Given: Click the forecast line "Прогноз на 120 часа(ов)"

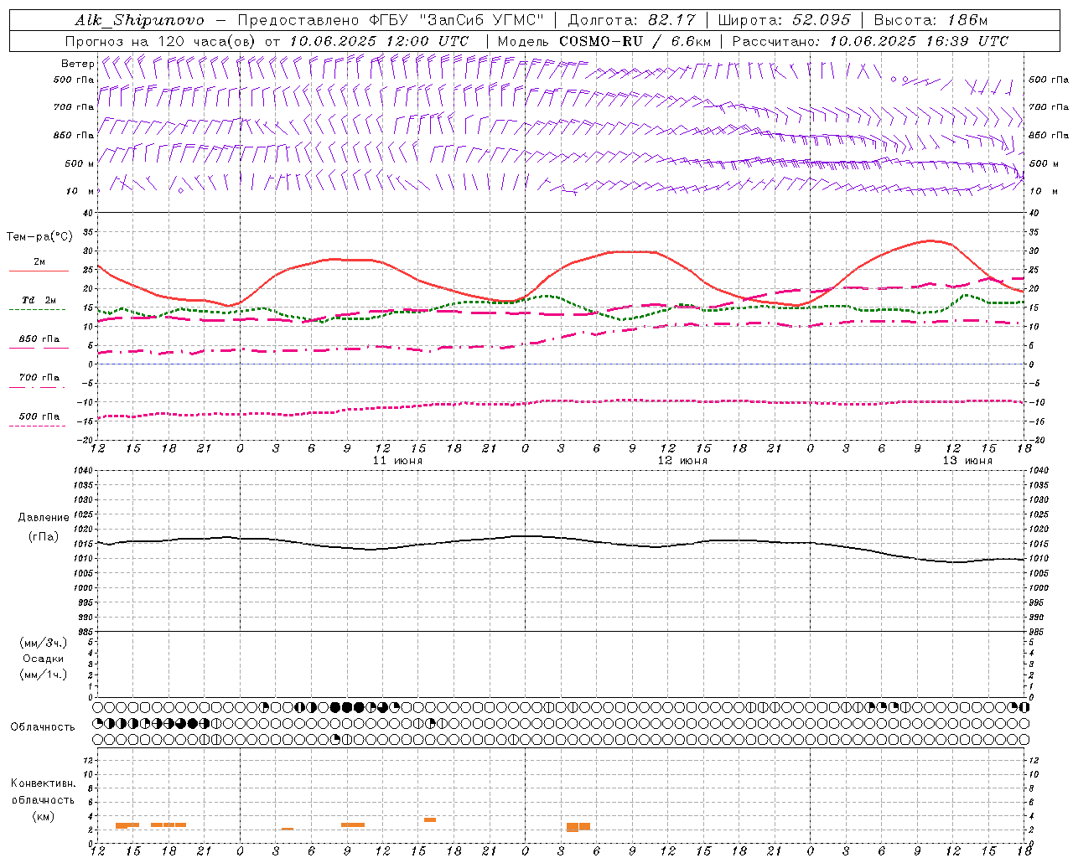Looking at the screenshot, I should (x=161, y=41).
